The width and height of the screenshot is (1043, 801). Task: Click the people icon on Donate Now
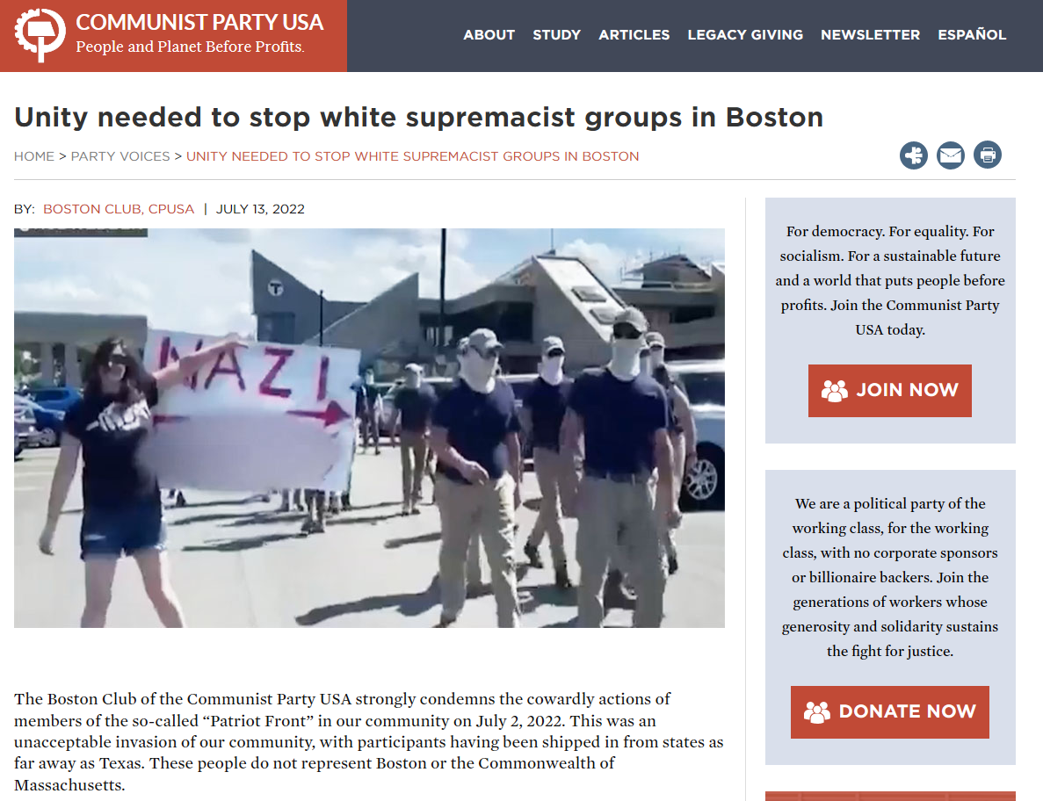point(817,712)
